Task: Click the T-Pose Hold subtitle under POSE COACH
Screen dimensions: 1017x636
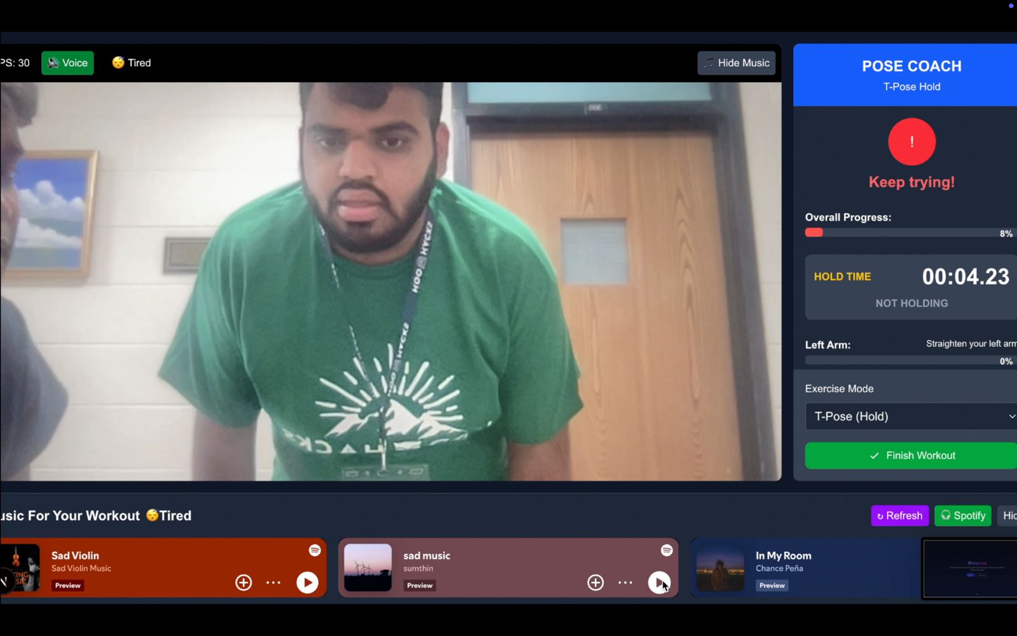Action: [911, 86]
